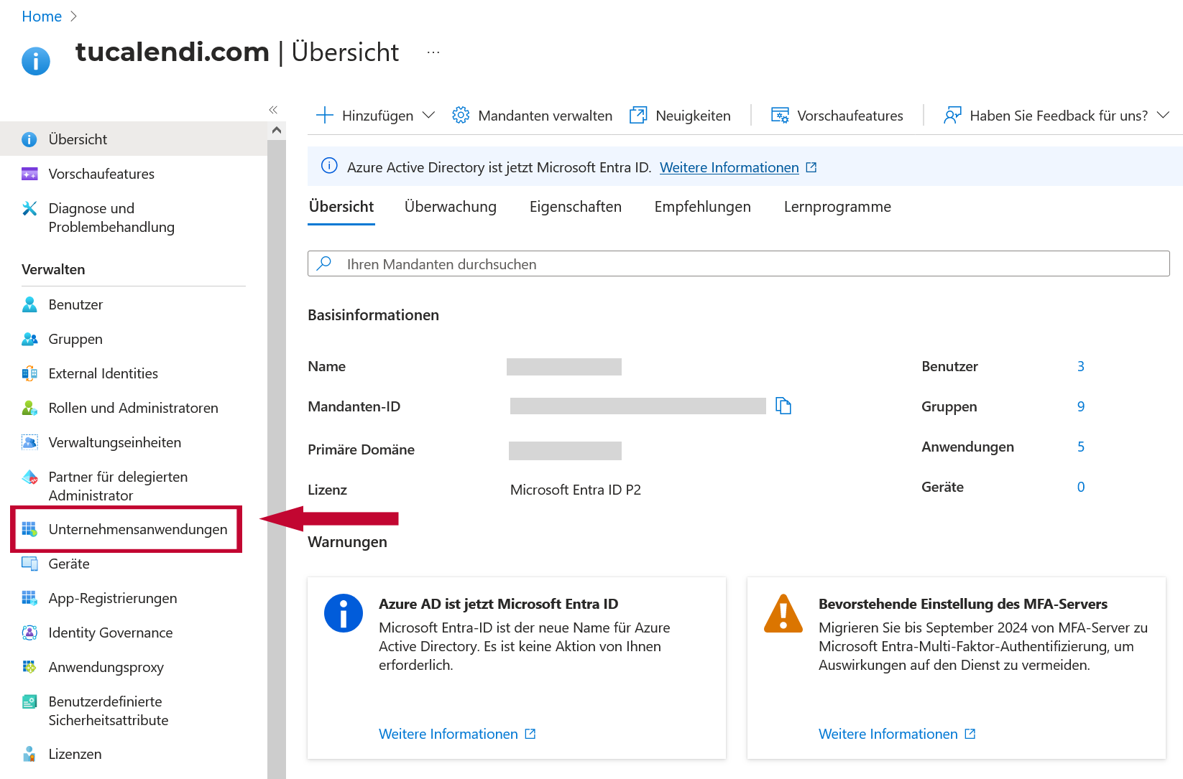Click the Unternehmensanwendungen grid icon

29,529
